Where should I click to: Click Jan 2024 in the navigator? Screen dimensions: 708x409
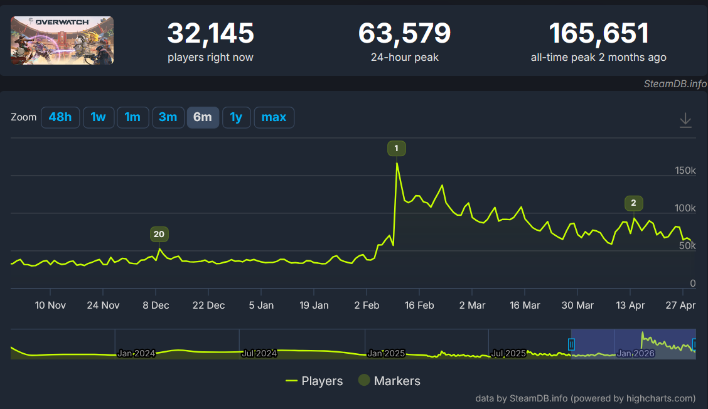click(x=136, y=353)
